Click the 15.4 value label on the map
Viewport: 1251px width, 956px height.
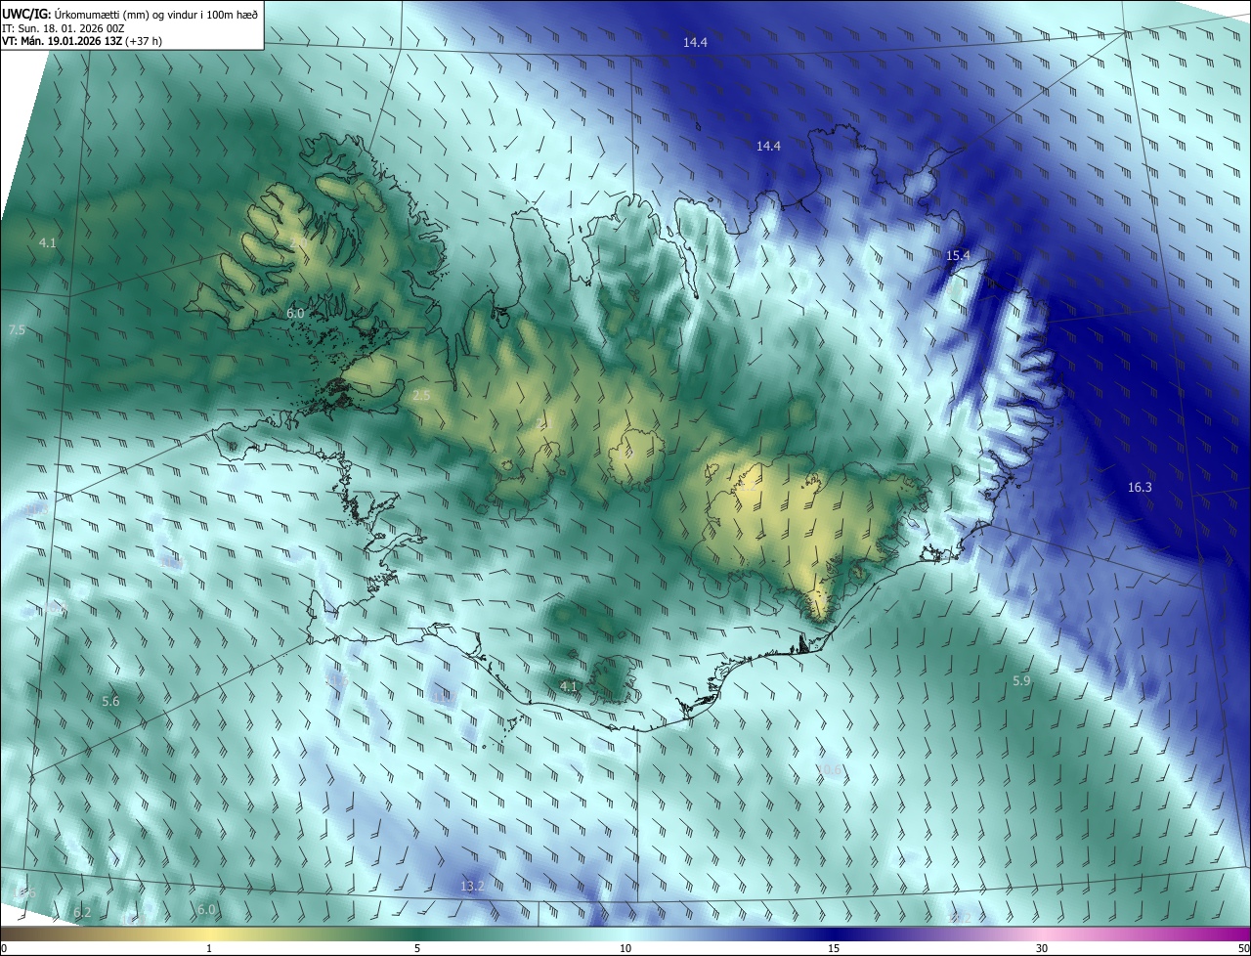click(959, 255)
